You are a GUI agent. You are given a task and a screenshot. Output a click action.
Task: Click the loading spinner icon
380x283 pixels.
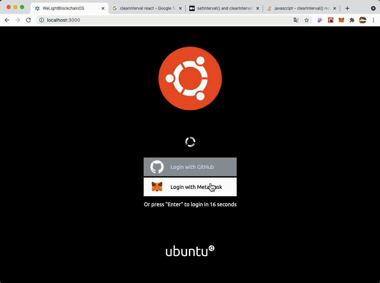point(190,142)
